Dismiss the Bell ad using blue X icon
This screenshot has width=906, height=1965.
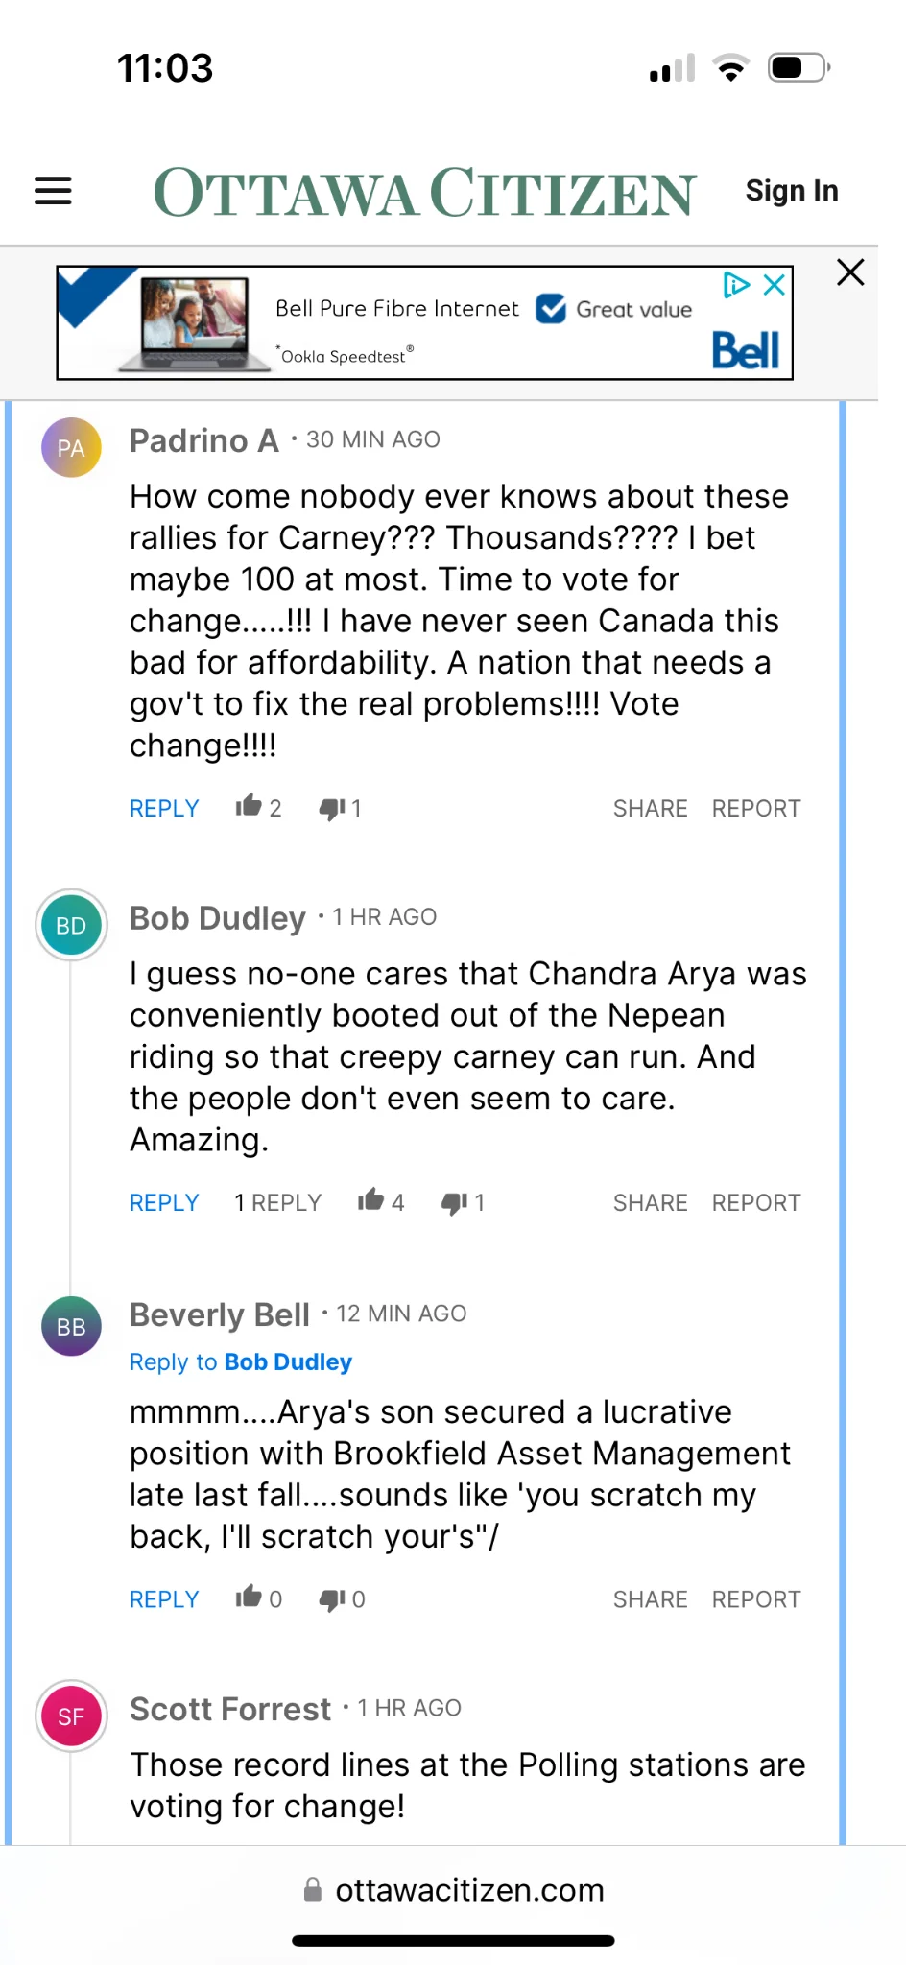[775, 285]
